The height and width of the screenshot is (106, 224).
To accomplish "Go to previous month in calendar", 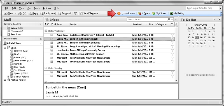I will (x=186, y=25).
